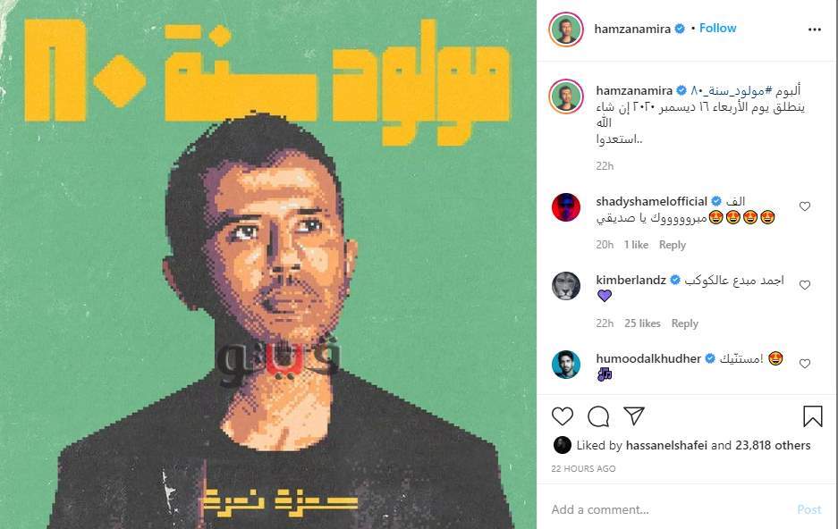Viewport: 838px width, 529px height.
Task: Open the three-dot more options menu
Action: coord(815,29)
